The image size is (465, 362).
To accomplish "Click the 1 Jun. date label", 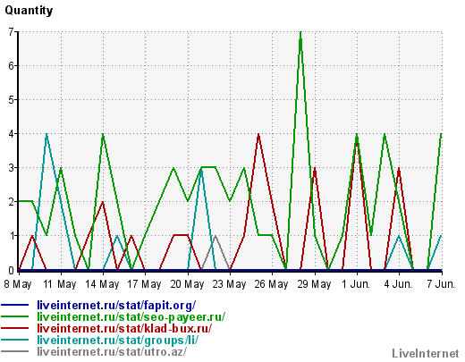I will point(356,284).
